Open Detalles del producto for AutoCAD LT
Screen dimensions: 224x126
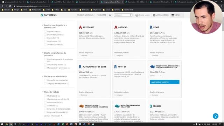86,52
